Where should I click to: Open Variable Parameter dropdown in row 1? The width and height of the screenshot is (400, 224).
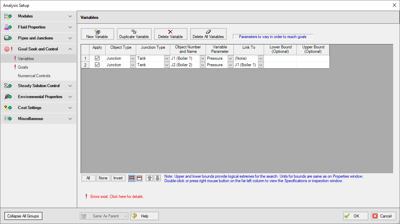[x=230, y=59]
